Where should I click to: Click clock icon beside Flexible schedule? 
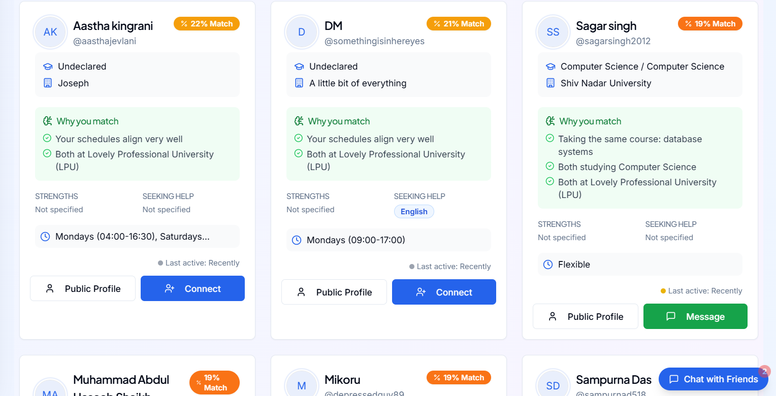click(x=548, y=265)
